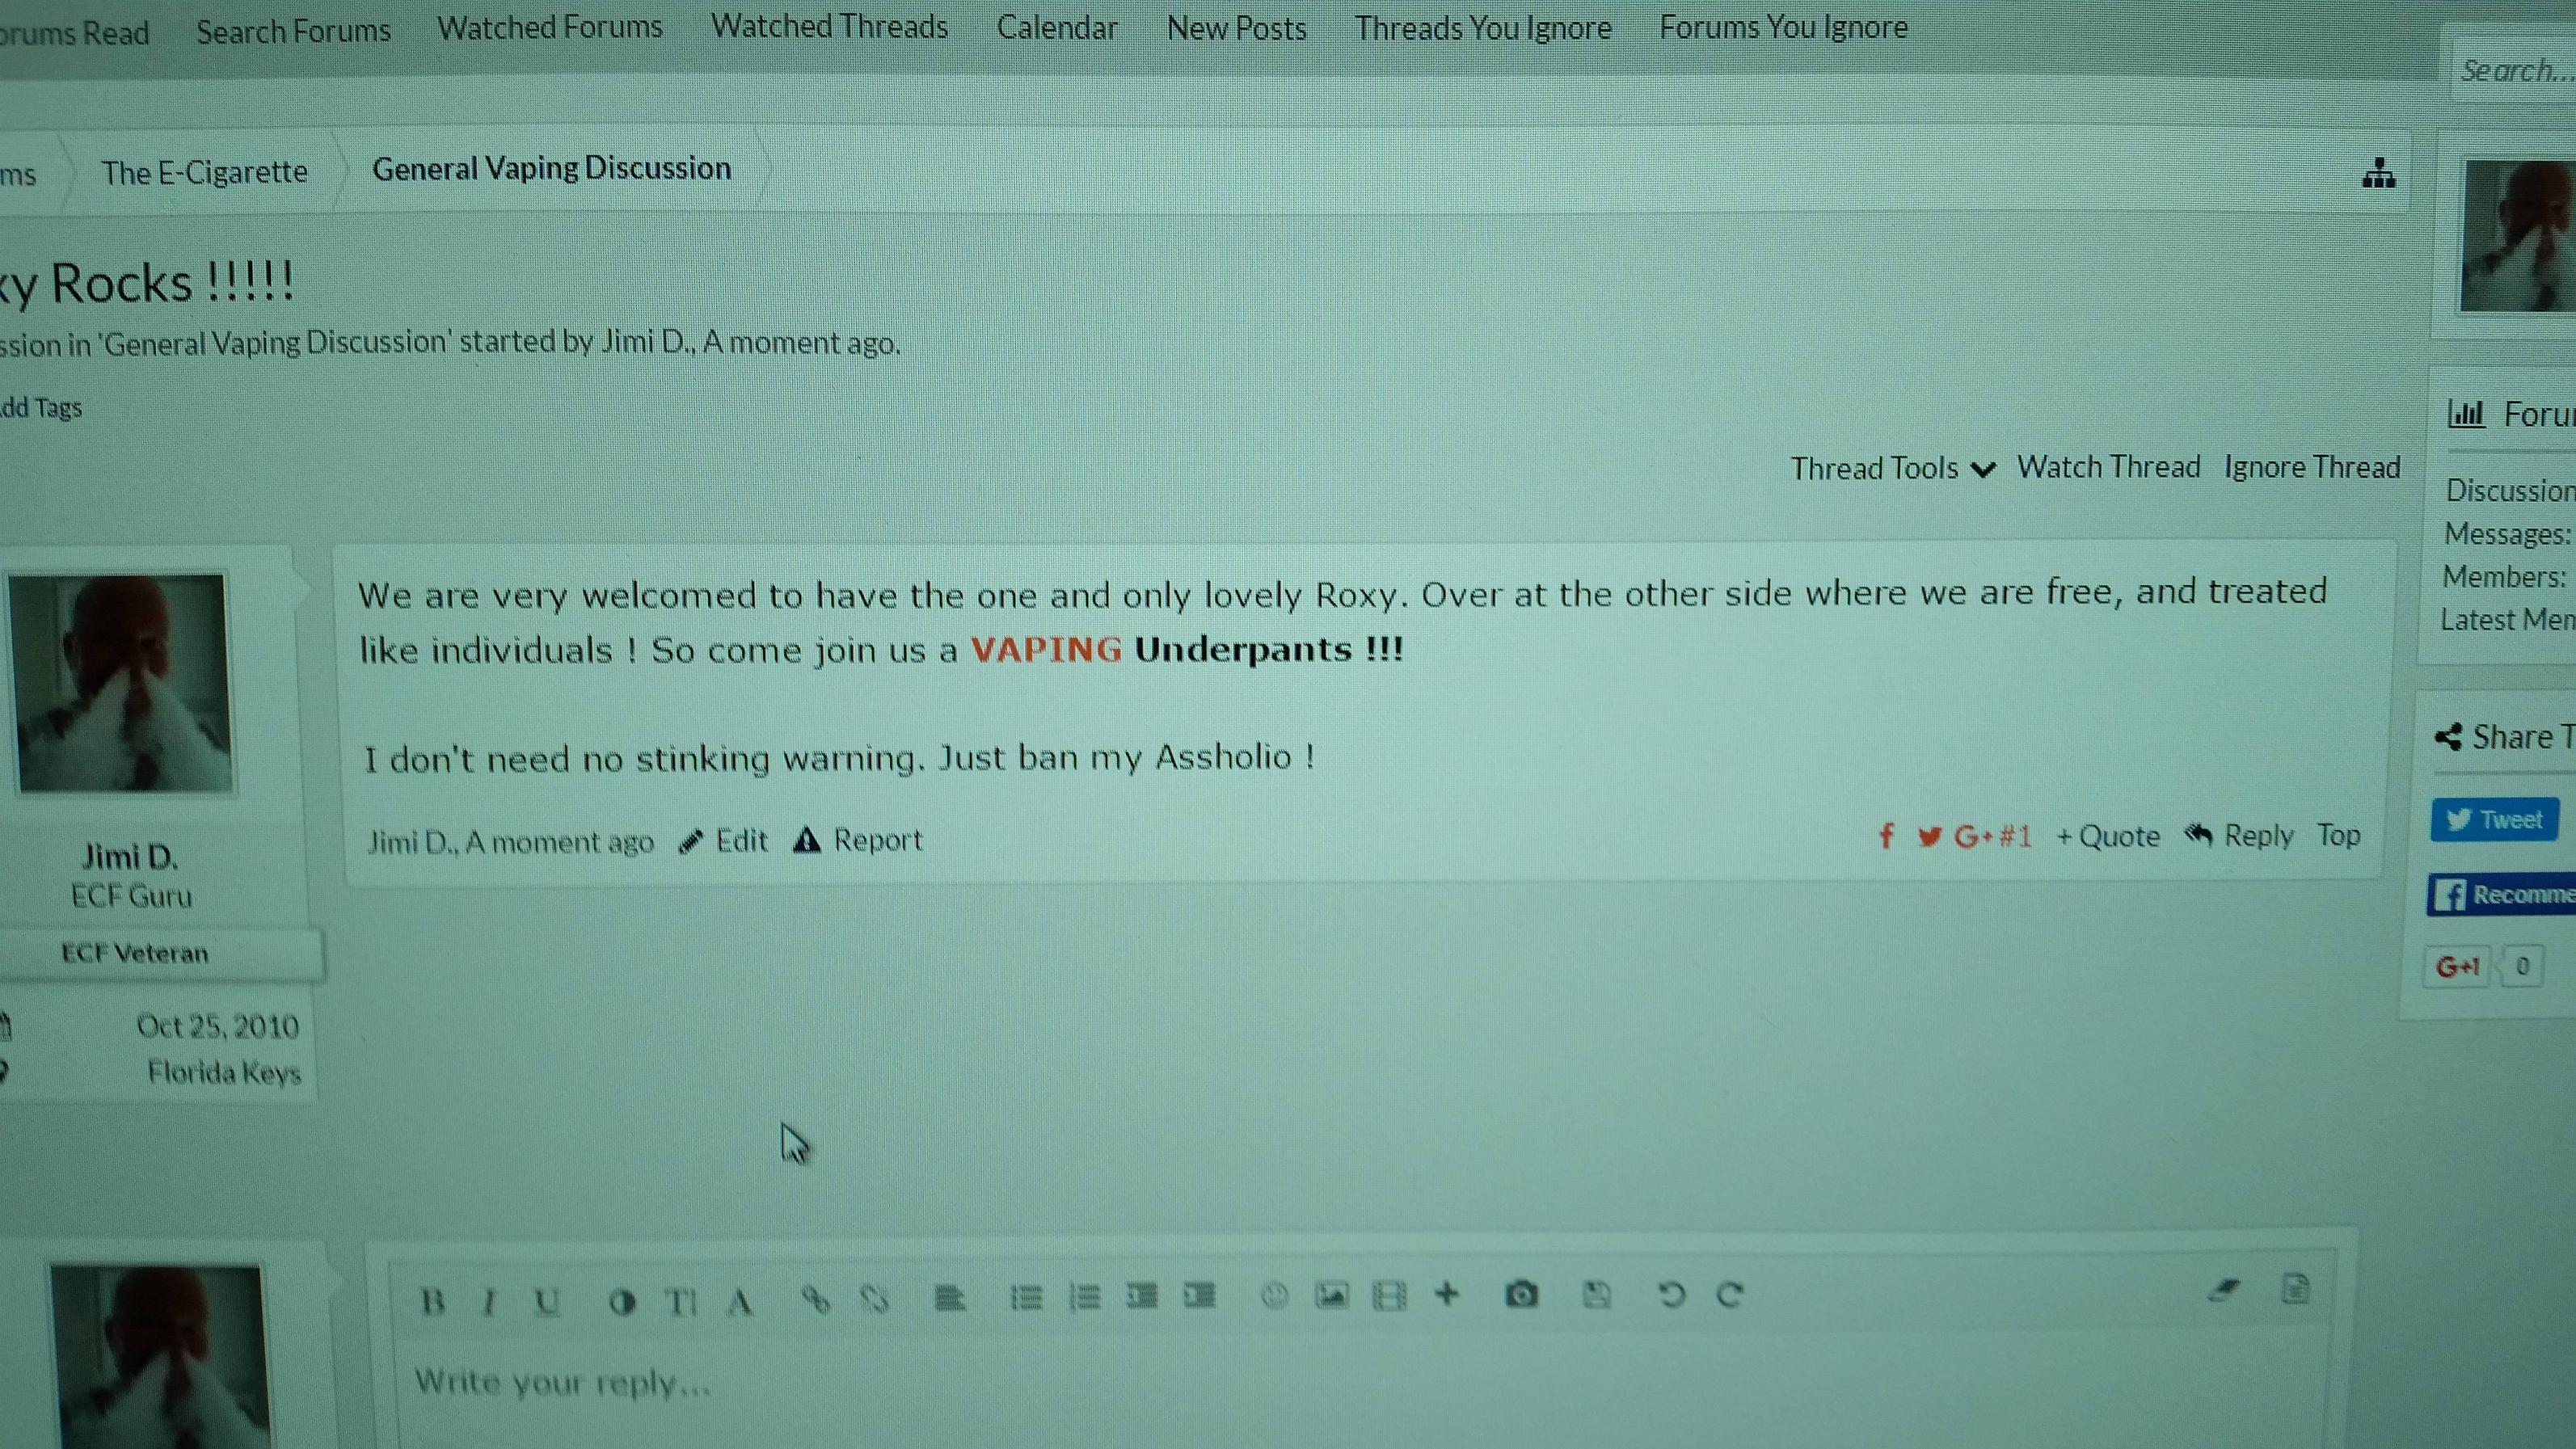This screenshot has height=1449, width=2576.
Task: Click the camera upload icon
Action: pos(1521,1295)
